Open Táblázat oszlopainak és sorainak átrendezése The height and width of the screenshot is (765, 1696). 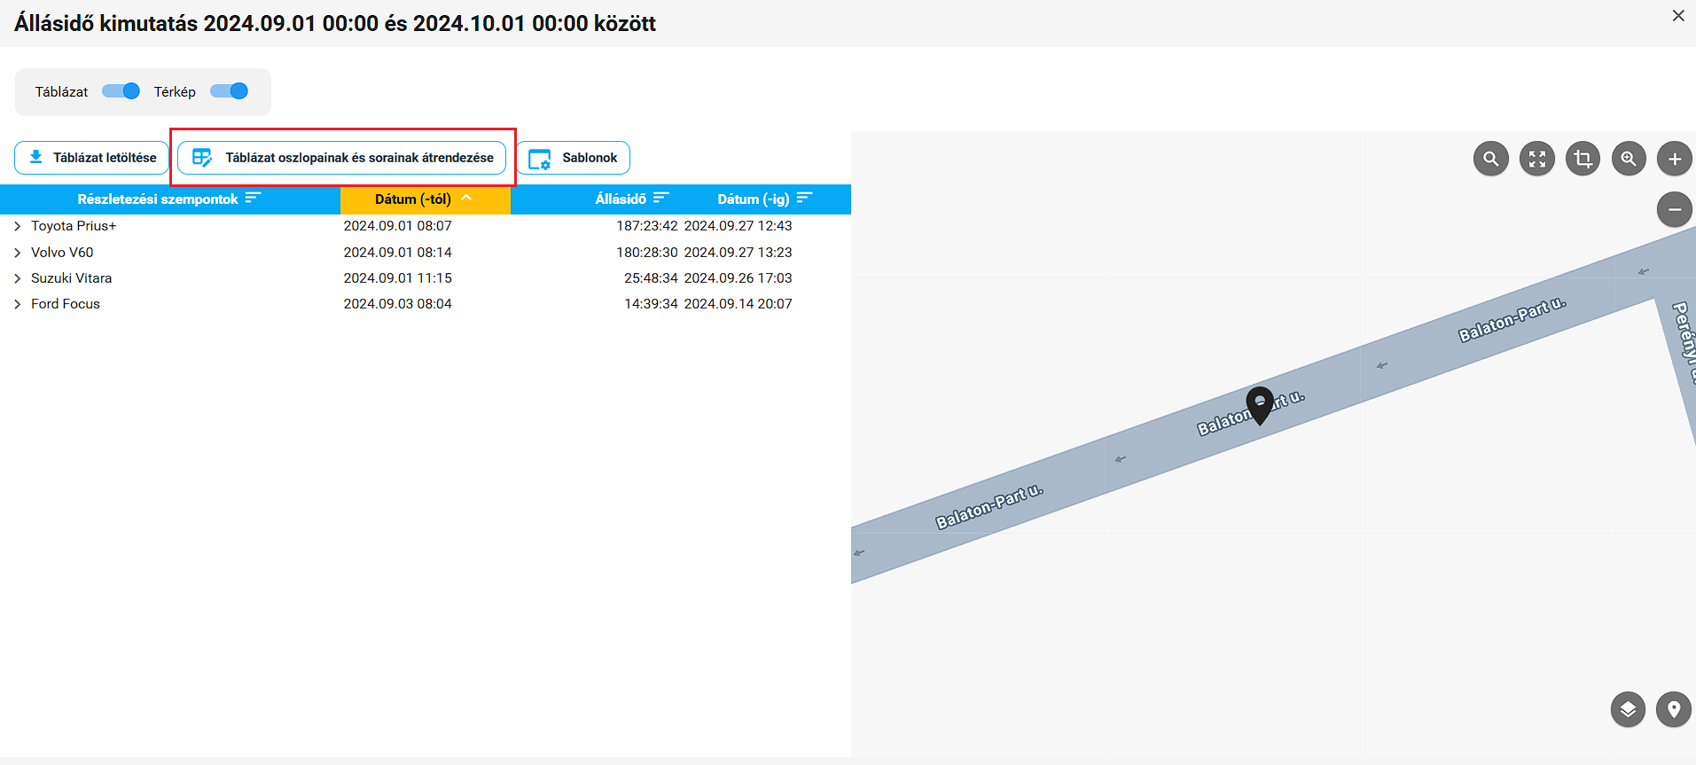click(342, 158)
